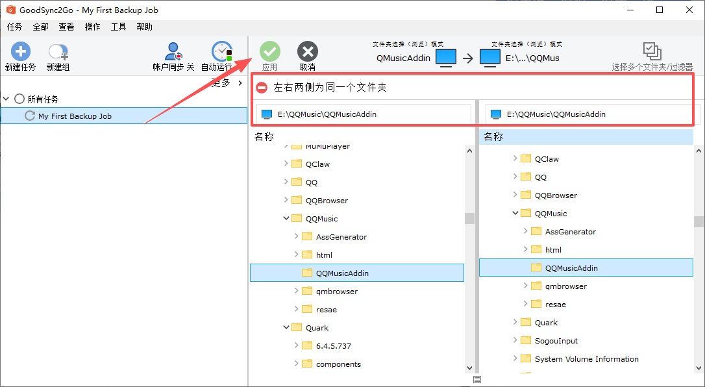Click the html folder icon in right tree

536,249
